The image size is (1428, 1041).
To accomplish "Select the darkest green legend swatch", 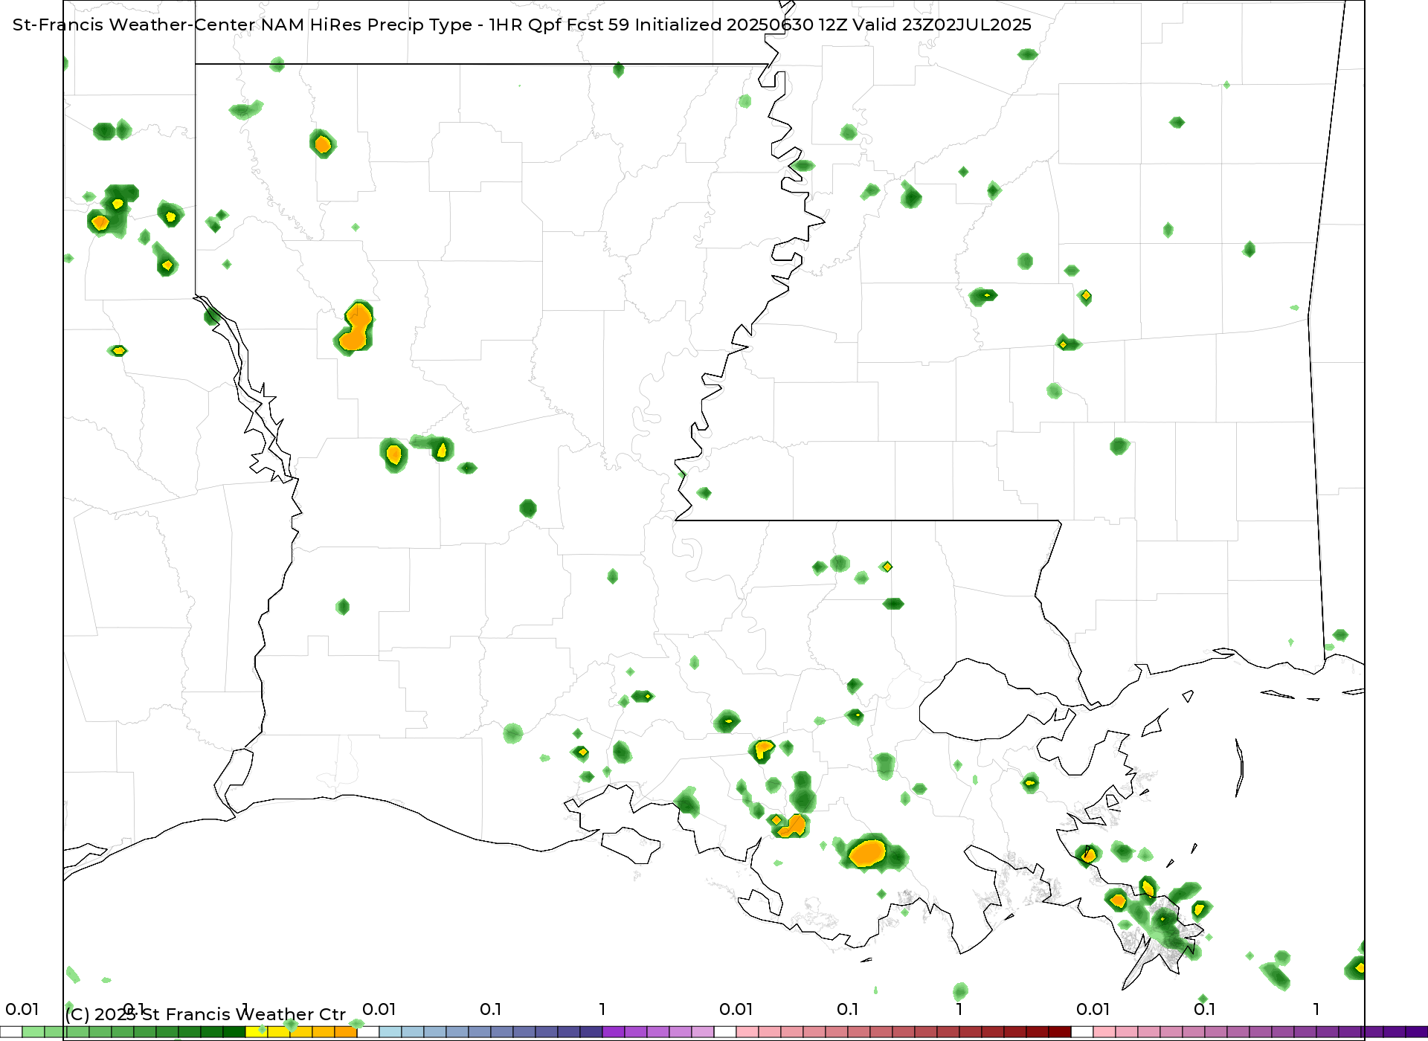I will click(x=234, y=1032).
